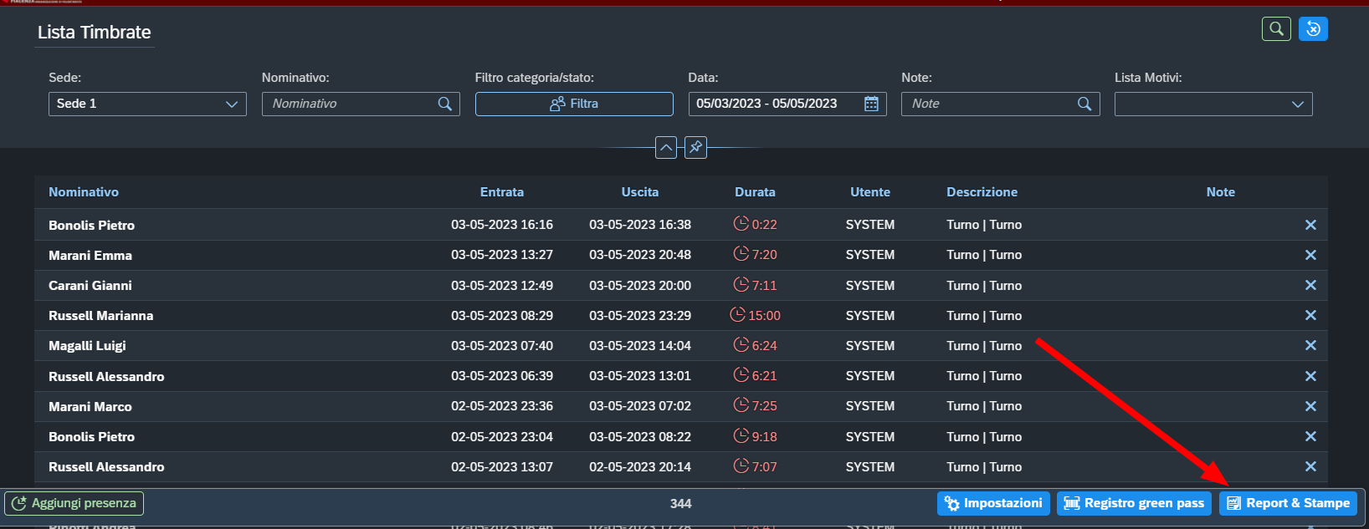Delete the Russell Marianna row with X
1369x529 pixels.
[1310, 315]
